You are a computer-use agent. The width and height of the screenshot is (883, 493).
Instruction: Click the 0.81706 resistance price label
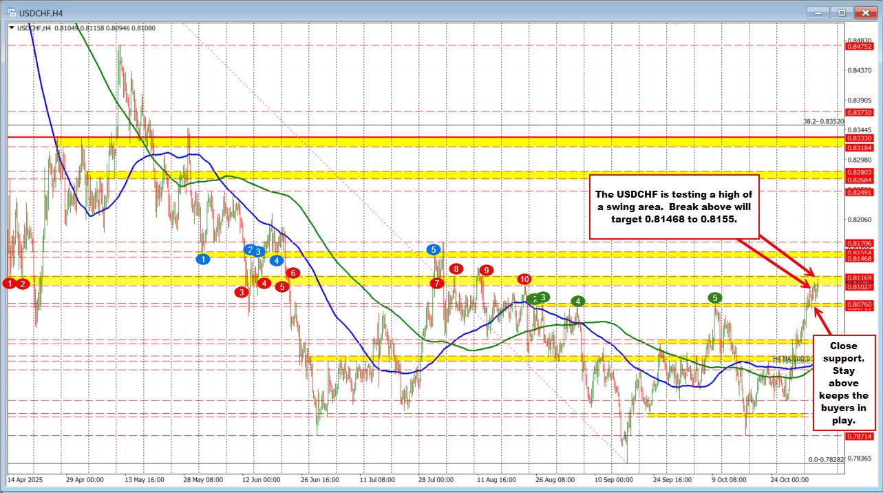(x=859, y=242)
